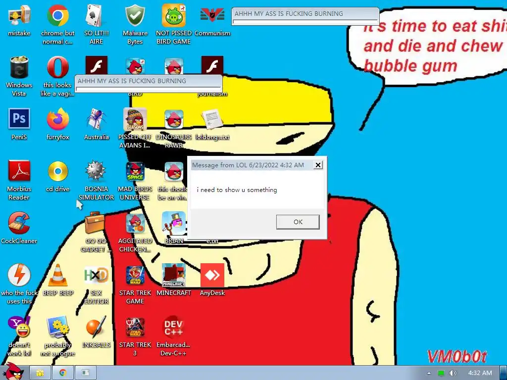Open the 'mistake' computer desktop icon
Image resolution: width=507 pixels, height=380 pixels.
(x=19, y=15)
